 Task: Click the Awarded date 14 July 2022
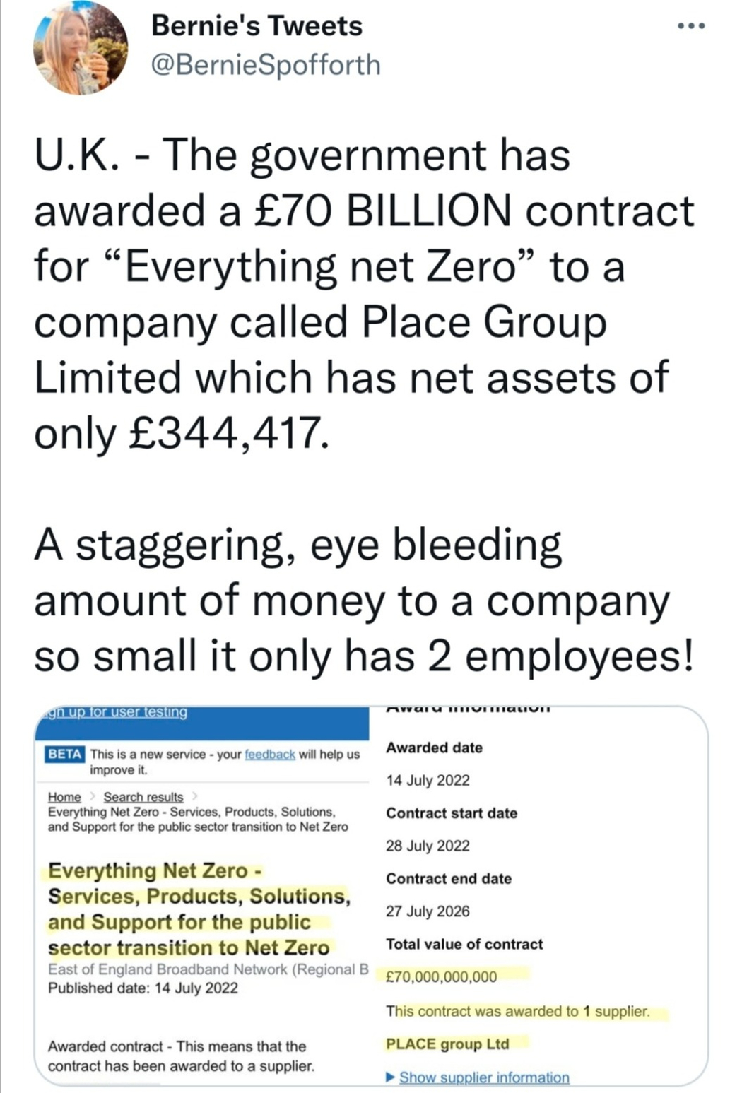[428, 781]
